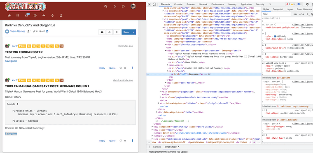Switch to the Sources tab
Viewport: 313px width, 153px height.
point(190,4)
